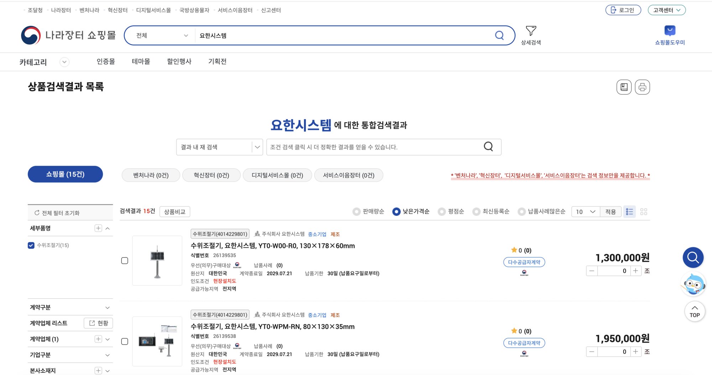
Task: Select the YTO-WPM-RN product checkbox
Action: click(x=125, y=341)
